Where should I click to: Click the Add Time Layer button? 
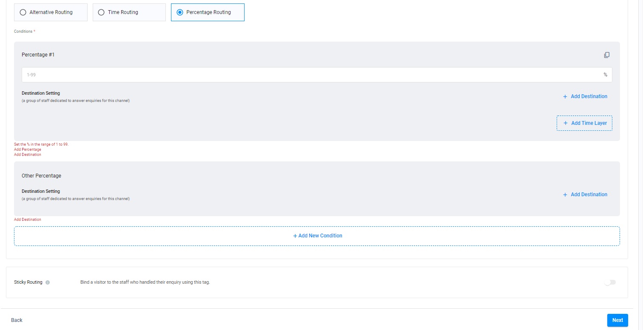pyautogui.click(x=584, y=123)
